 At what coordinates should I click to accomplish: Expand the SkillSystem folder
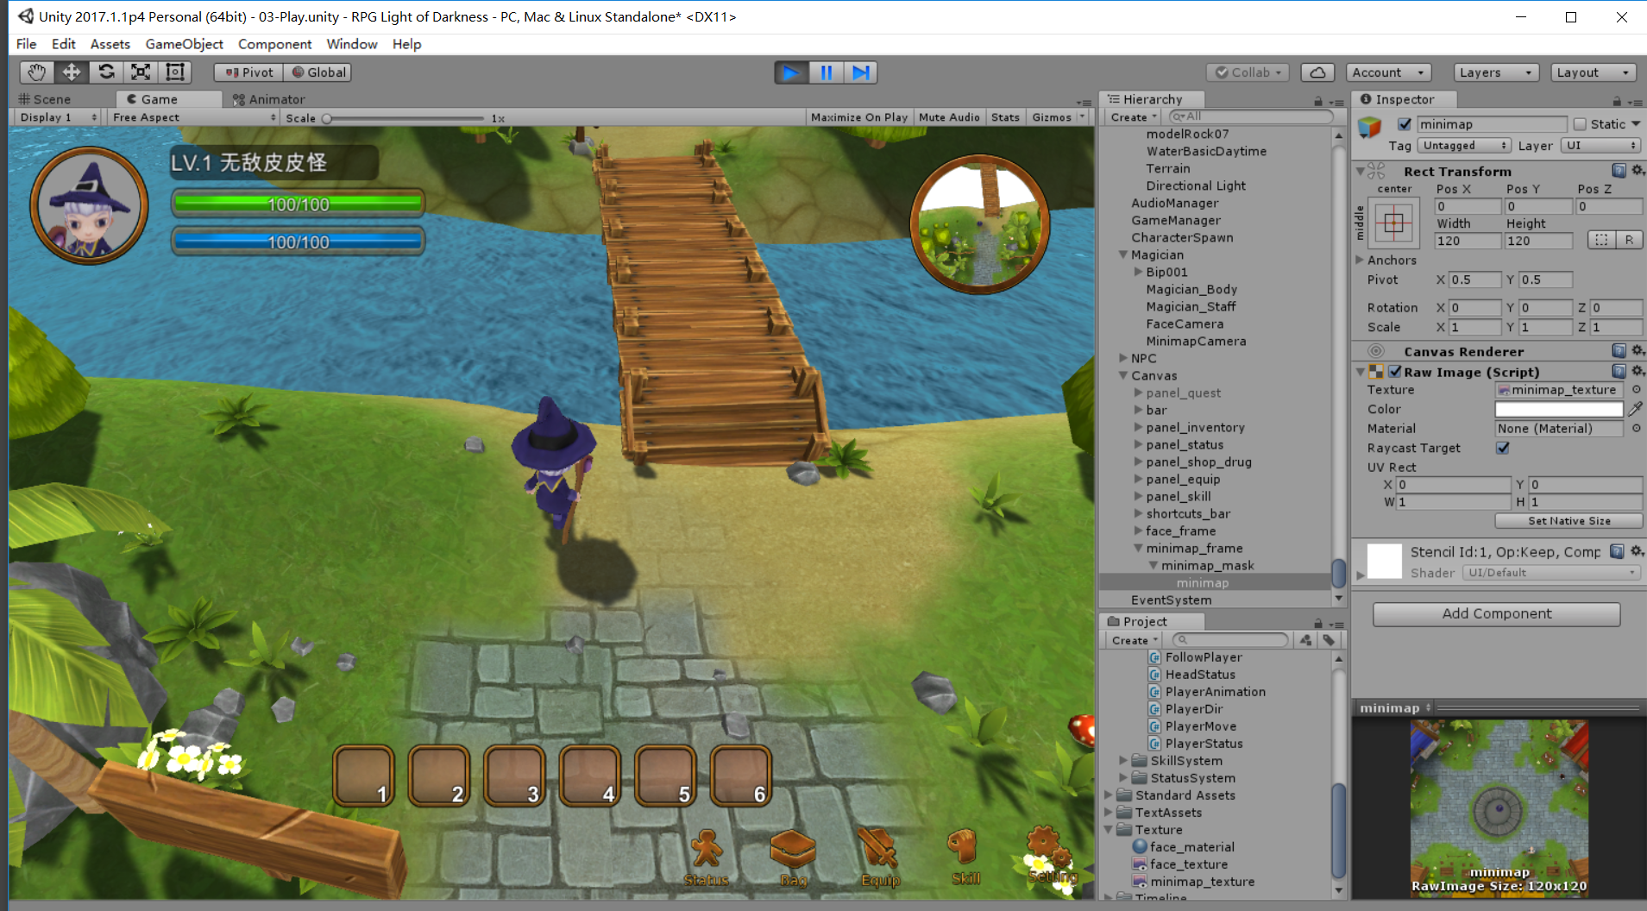(x=1123, y=760)
